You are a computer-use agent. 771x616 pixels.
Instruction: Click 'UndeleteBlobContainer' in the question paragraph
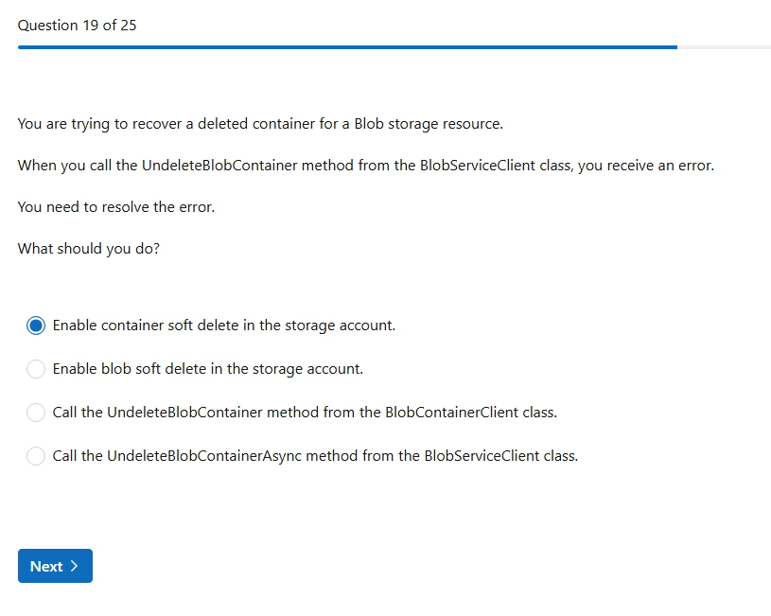tap(219, 166)
